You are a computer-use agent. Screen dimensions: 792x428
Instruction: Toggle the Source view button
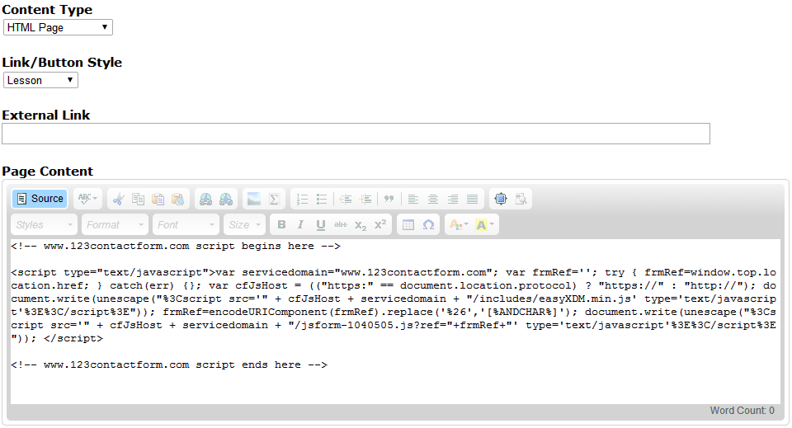tap(40, 199)
